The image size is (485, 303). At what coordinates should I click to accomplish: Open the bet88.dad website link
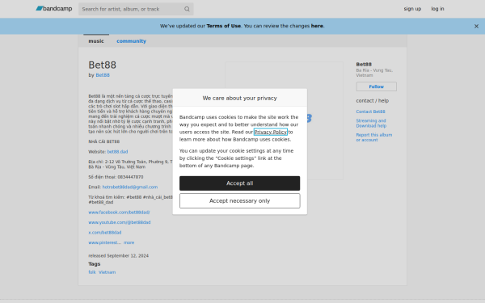pos(117,152)
